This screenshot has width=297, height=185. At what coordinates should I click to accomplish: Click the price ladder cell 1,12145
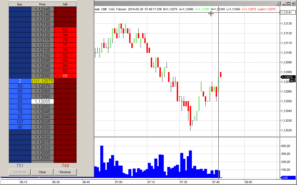(x=42, y=9)
